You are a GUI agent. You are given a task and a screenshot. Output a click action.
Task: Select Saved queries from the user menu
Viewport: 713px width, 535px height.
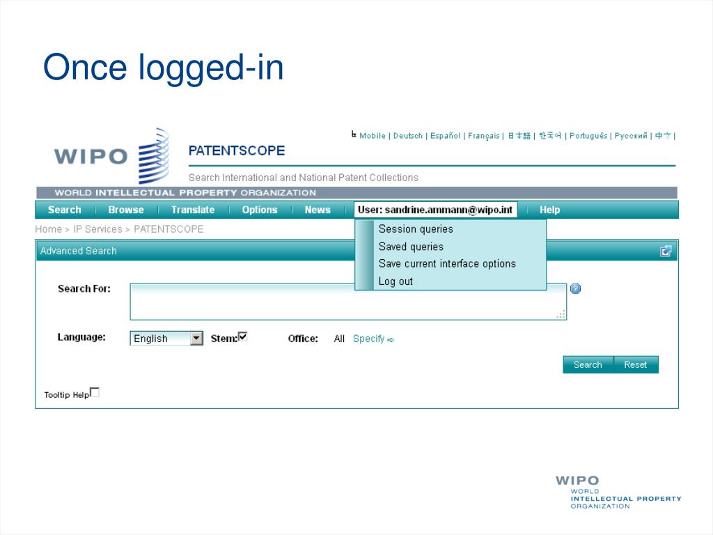pyautogui.click(x=411, y=247)
